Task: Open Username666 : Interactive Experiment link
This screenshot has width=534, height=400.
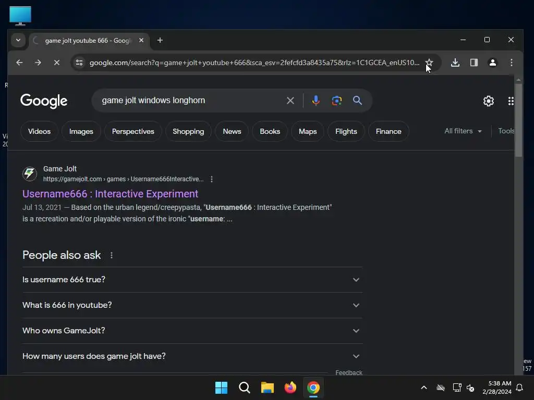Action: point(111,194)
